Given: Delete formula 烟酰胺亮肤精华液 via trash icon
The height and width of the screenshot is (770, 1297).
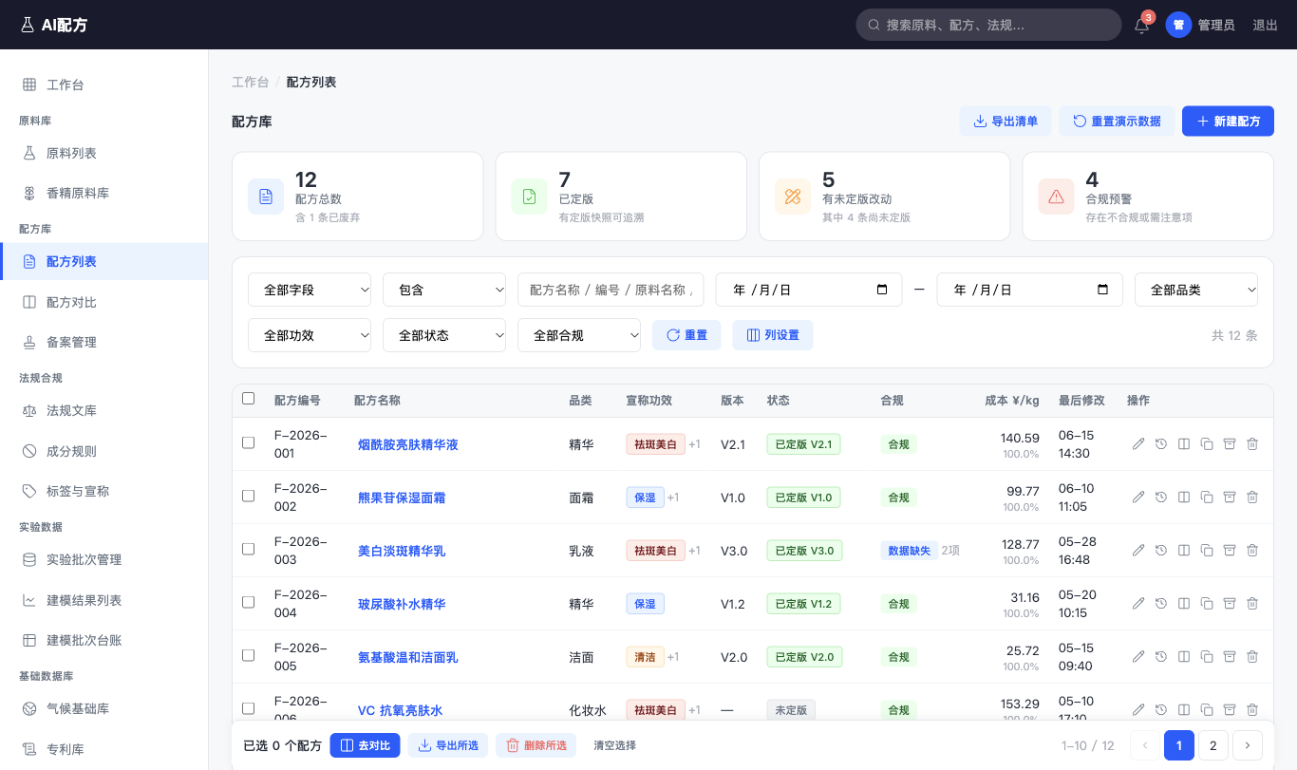Looking at the screenshot, I should pos(1252,443).
